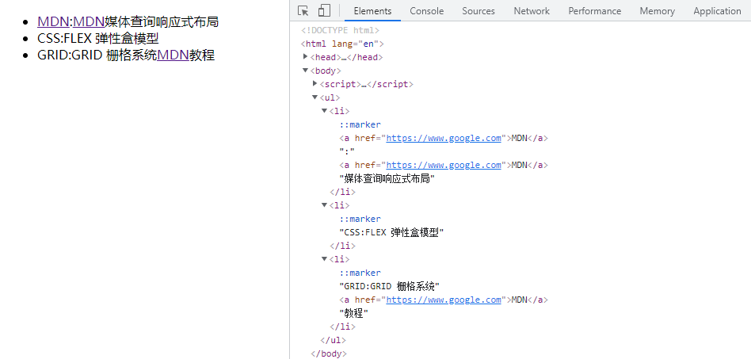The width and height of the screenshot is (751, 359).
Task: Open the Sources tab
Action: 478,10
